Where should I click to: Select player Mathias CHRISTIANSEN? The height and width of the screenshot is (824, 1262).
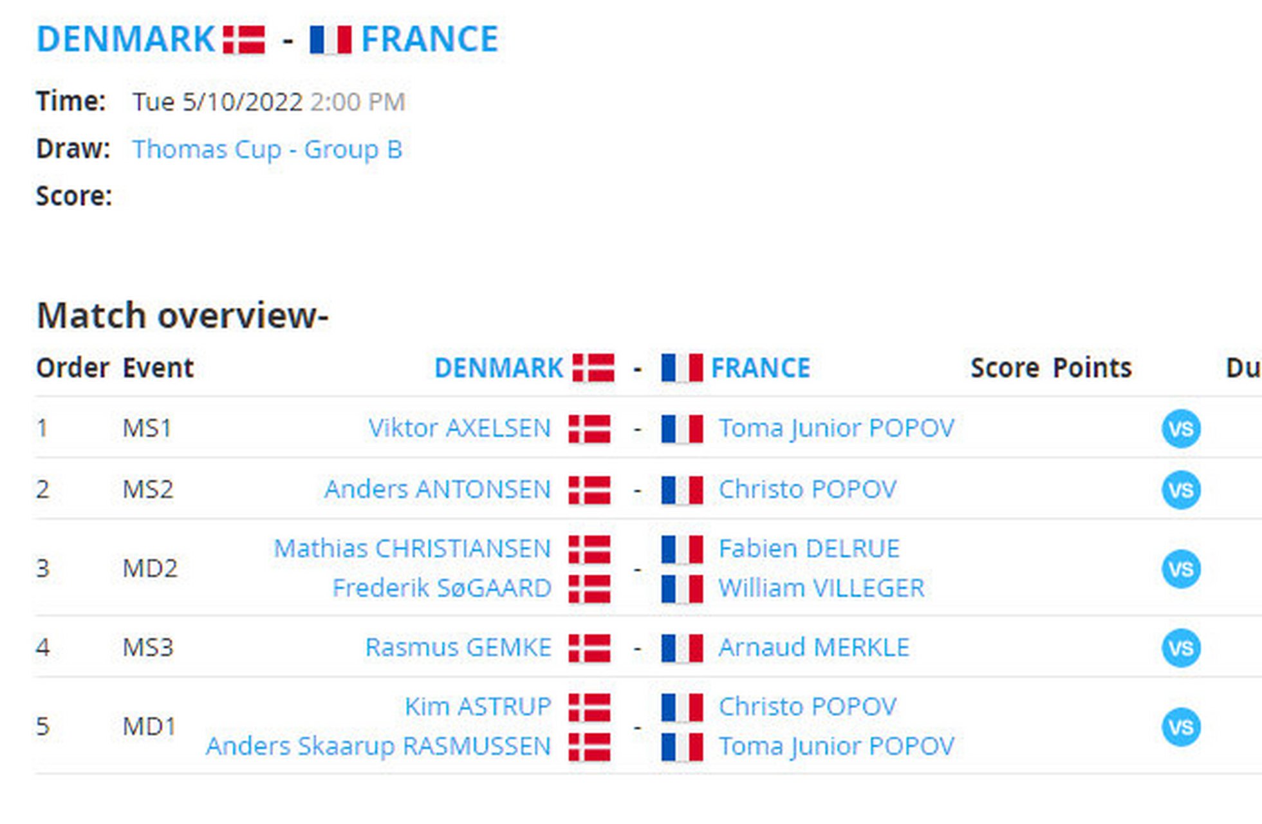pos(412,548)
